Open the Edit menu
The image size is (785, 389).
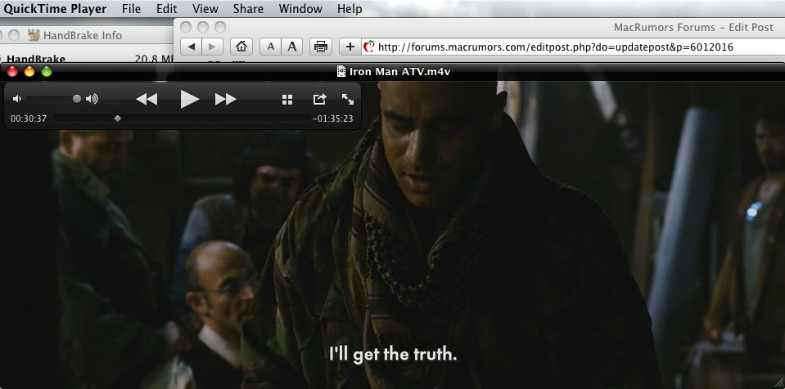166,8
